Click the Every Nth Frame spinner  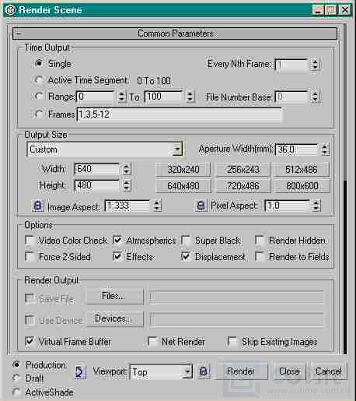[x=315, y=64]
